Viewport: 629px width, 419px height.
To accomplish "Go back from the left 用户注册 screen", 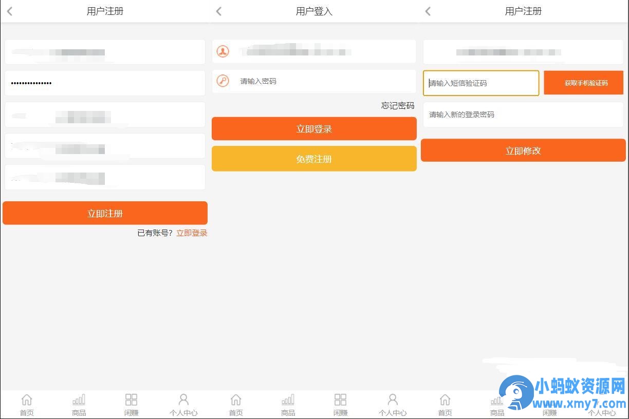I will 9,11.
